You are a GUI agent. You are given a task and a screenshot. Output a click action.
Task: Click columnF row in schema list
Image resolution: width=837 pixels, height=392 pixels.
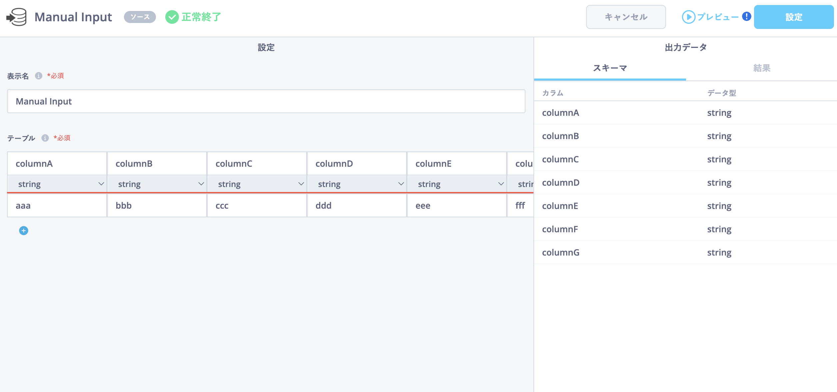tap(685, 229)
